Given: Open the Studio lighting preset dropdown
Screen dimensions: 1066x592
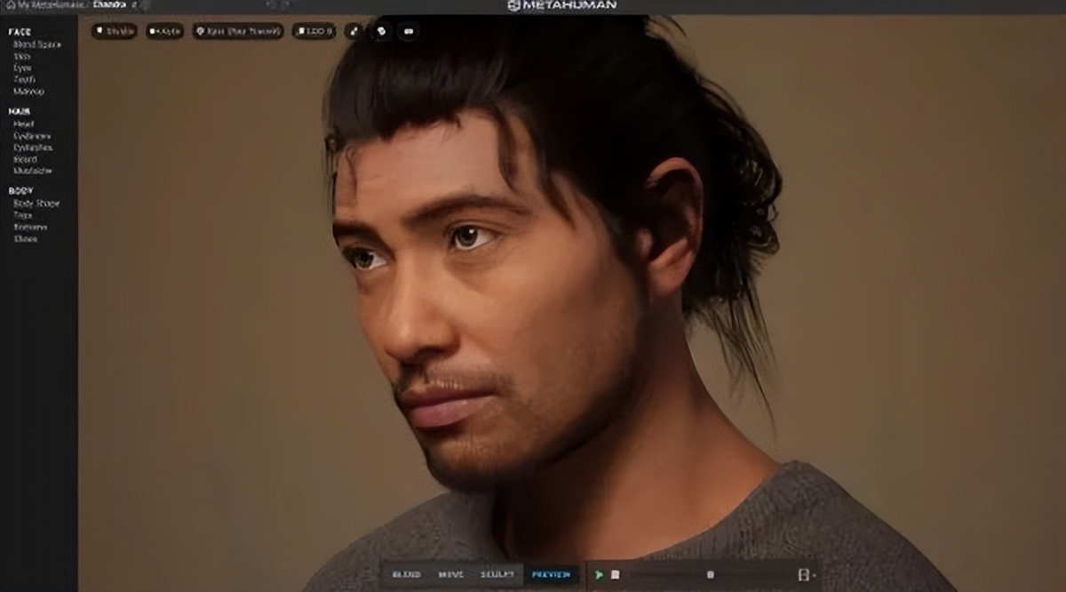Looking at the screenshot, I should pos(115,31).
